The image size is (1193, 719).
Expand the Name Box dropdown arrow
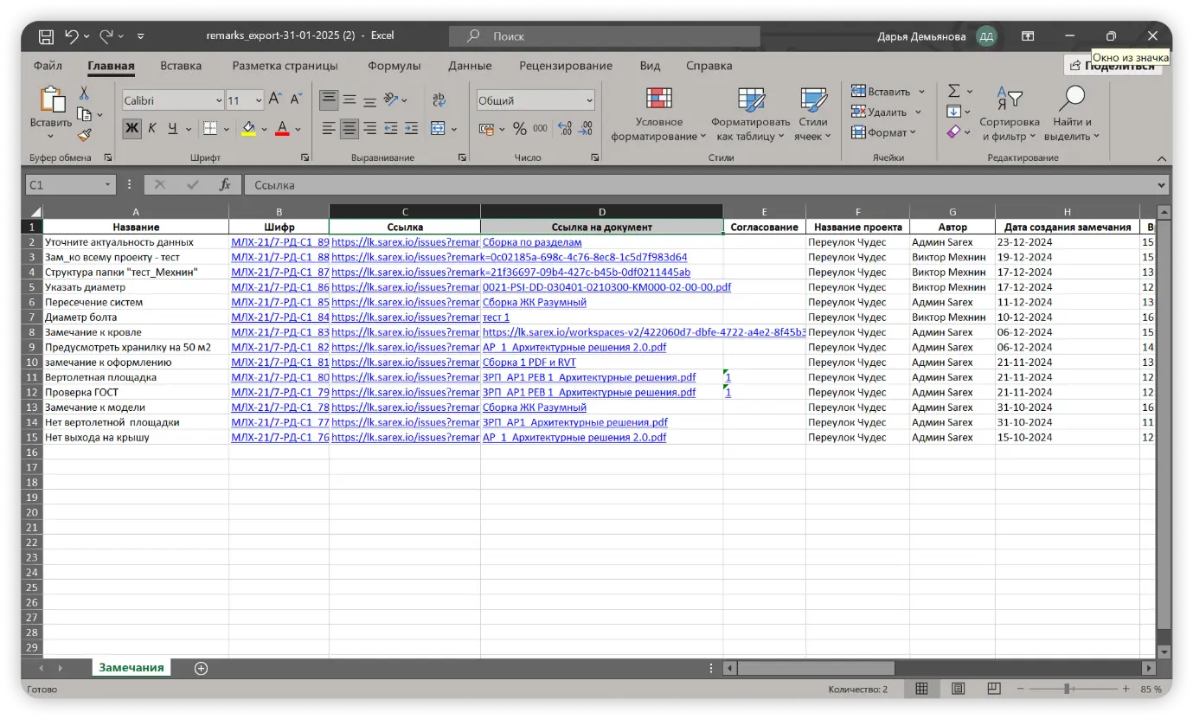coord(108,185)
